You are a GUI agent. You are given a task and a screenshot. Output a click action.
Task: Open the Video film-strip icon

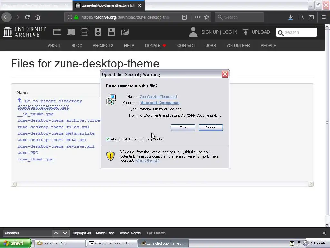pyautogui.click(x=84, y=32)
